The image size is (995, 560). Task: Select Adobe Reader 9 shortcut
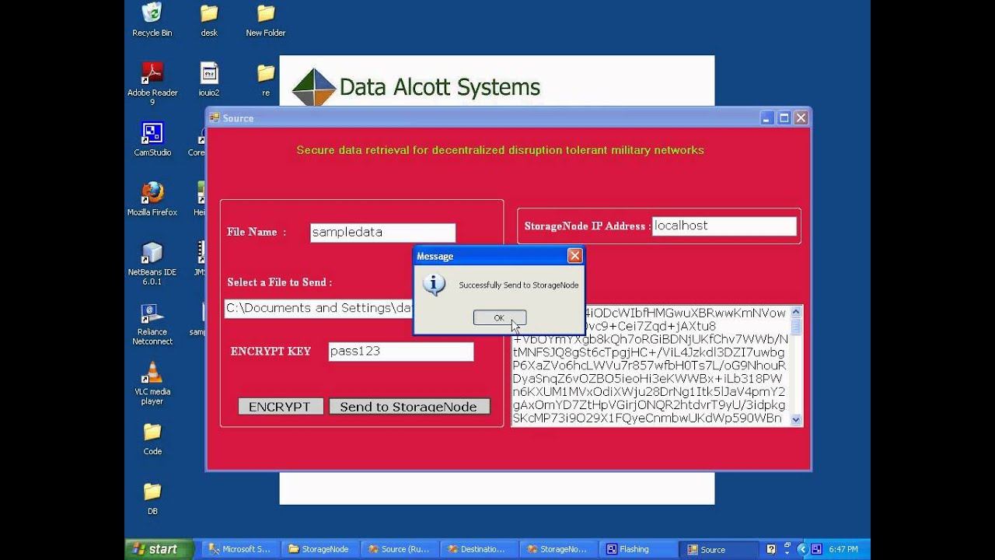[152, 84]
